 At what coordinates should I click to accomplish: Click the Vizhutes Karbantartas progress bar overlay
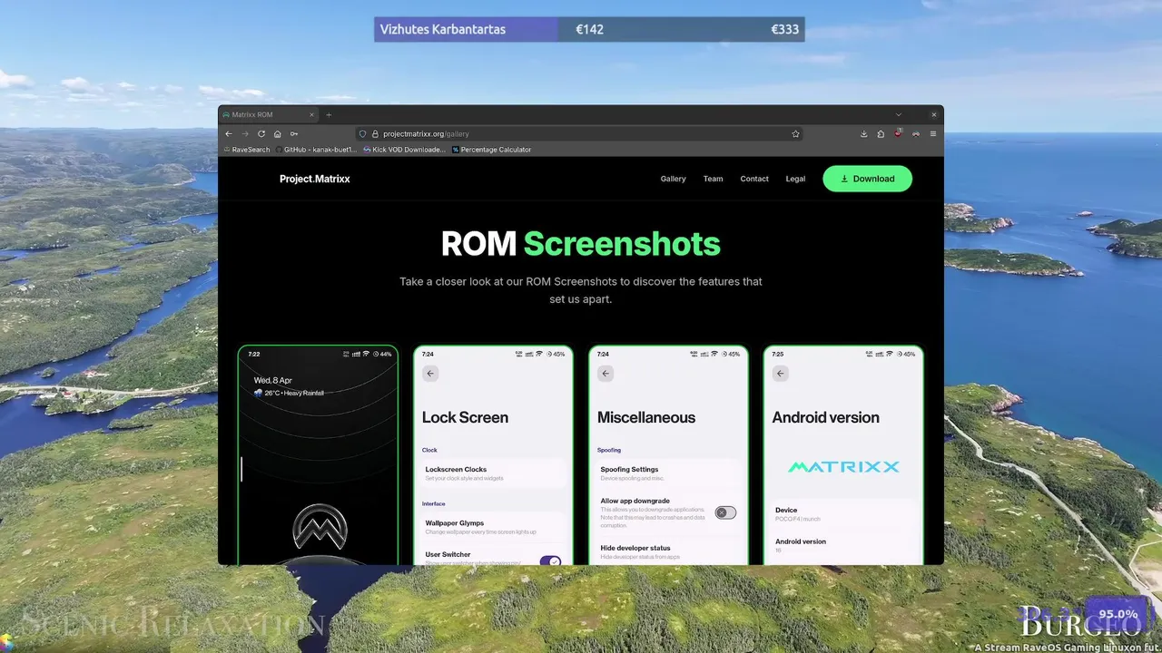[589, 29]
